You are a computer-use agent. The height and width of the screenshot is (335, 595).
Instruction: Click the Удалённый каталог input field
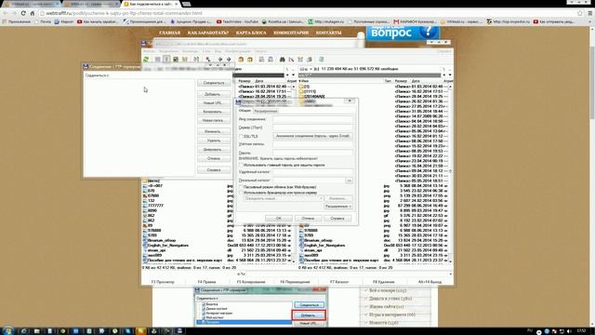(x=312, y=172)
